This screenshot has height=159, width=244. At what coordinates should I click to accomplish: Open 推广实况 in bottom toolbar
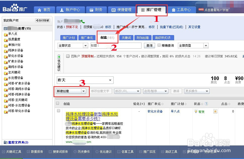pos(147,152)
